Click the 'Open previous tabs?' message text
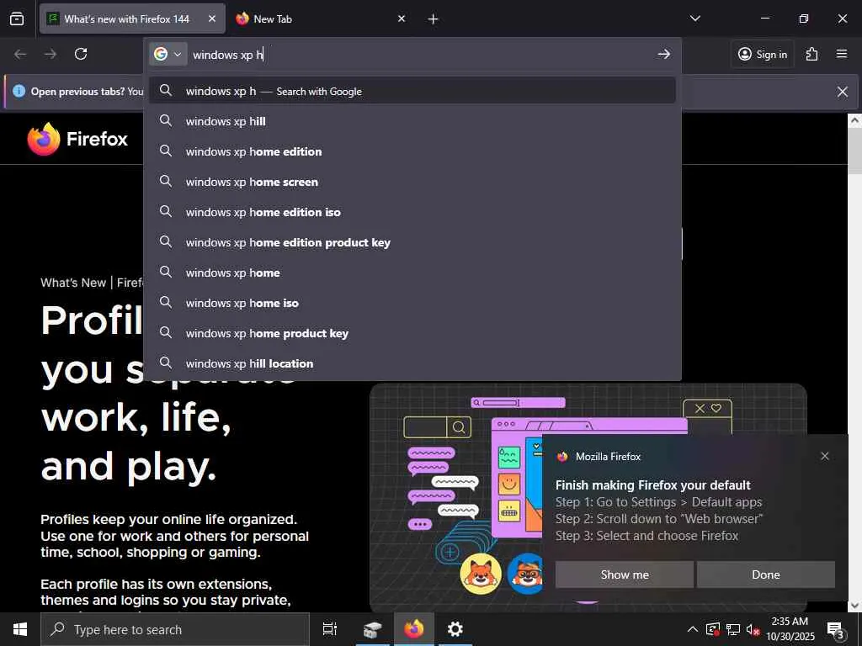 [78, 92]
